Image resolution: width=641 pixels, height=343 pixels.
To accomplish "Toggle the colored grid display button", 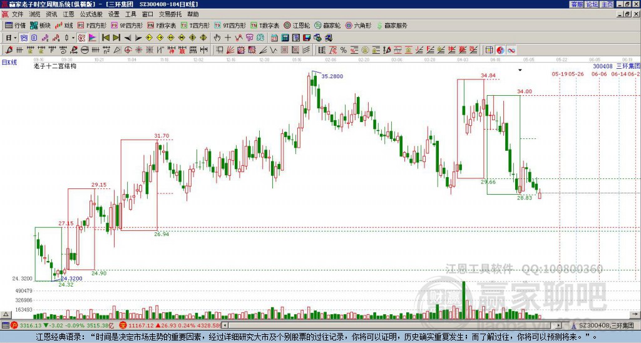I will click(x=489, y=50).
